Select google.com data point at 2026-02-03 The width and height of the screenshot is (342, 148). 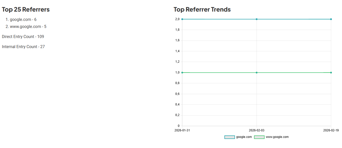tap(257, 19)
